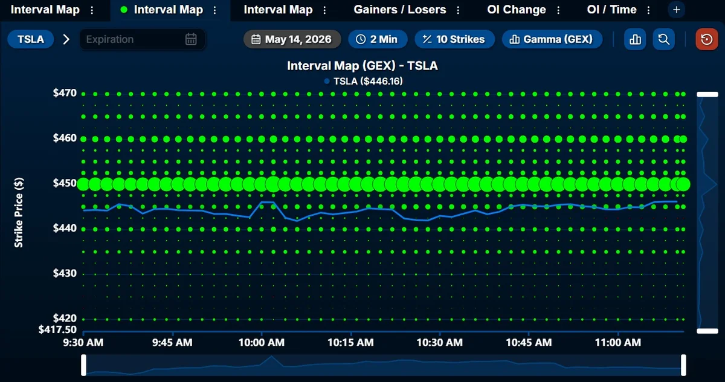
Task: Click the bottom handle of vertical zoom slider
Action: tap(707, 331)
